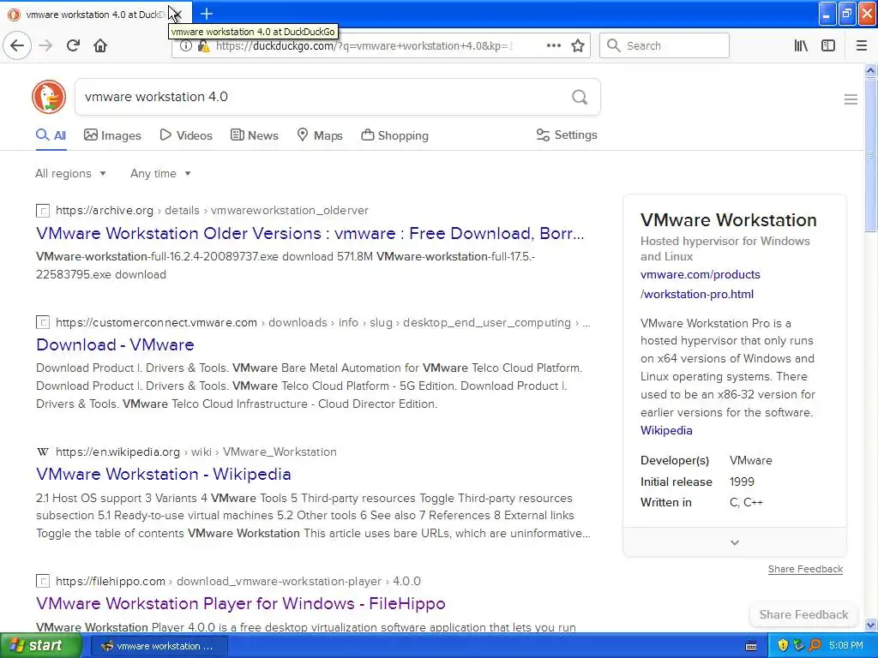Viewport: 878px width, 658px height.
Task: Click the Wikipedia W favicon
Action: click(x=43, y=452)
